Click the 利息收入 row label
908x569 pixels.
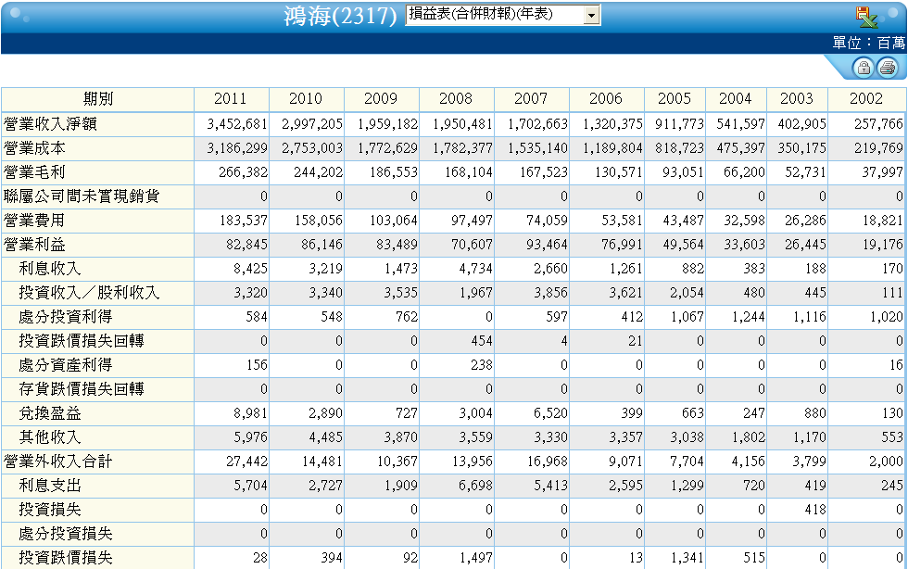[50, 269]
